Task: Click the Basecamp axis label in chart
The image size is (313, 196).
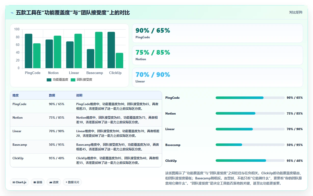Action: 95,73
